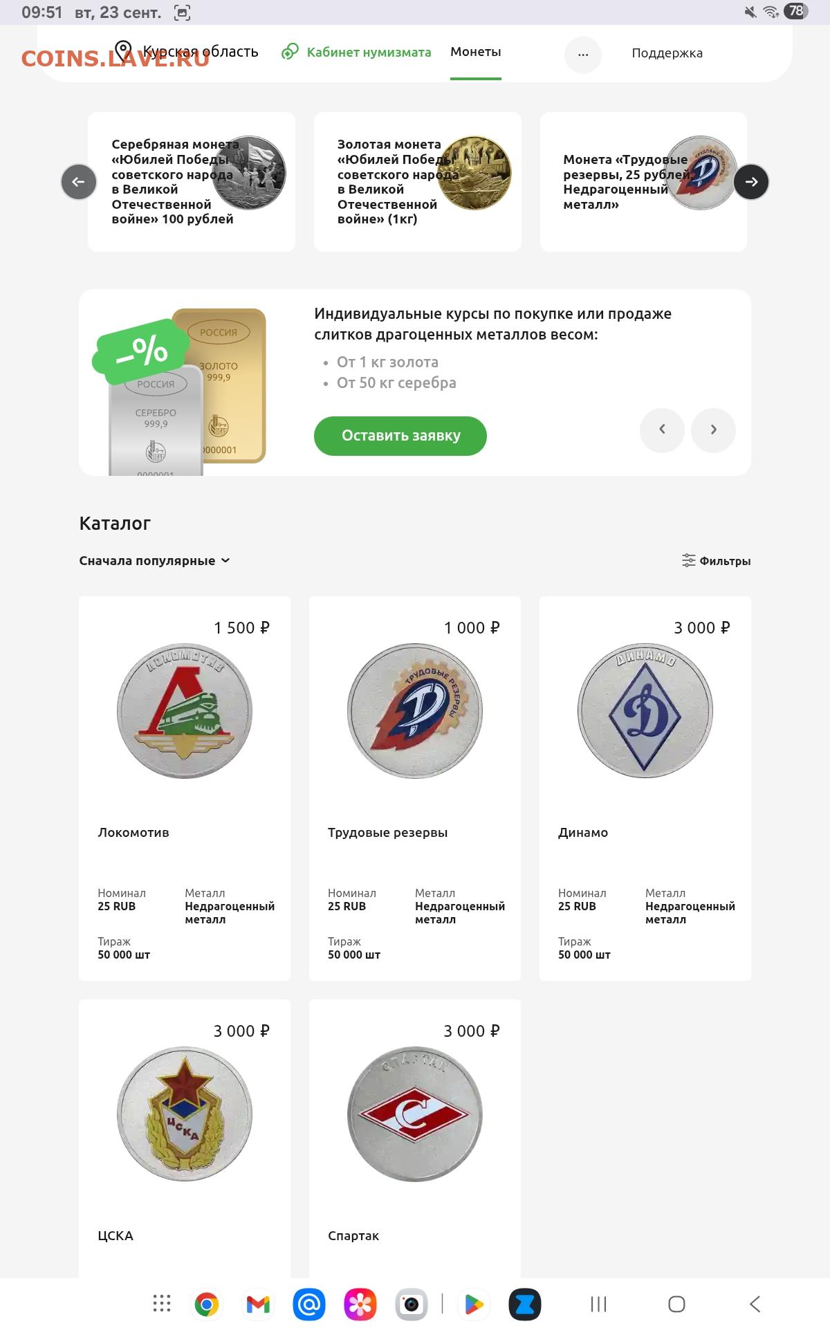The width and height of the screenshot is (830, 1328).
Task: Go to previous coin in top carousel
Action: 79,182
